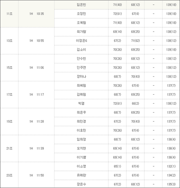This screenshot has height=188, width=180.
Task: Click player name 임은빈
Action: (x=81, y=5)
